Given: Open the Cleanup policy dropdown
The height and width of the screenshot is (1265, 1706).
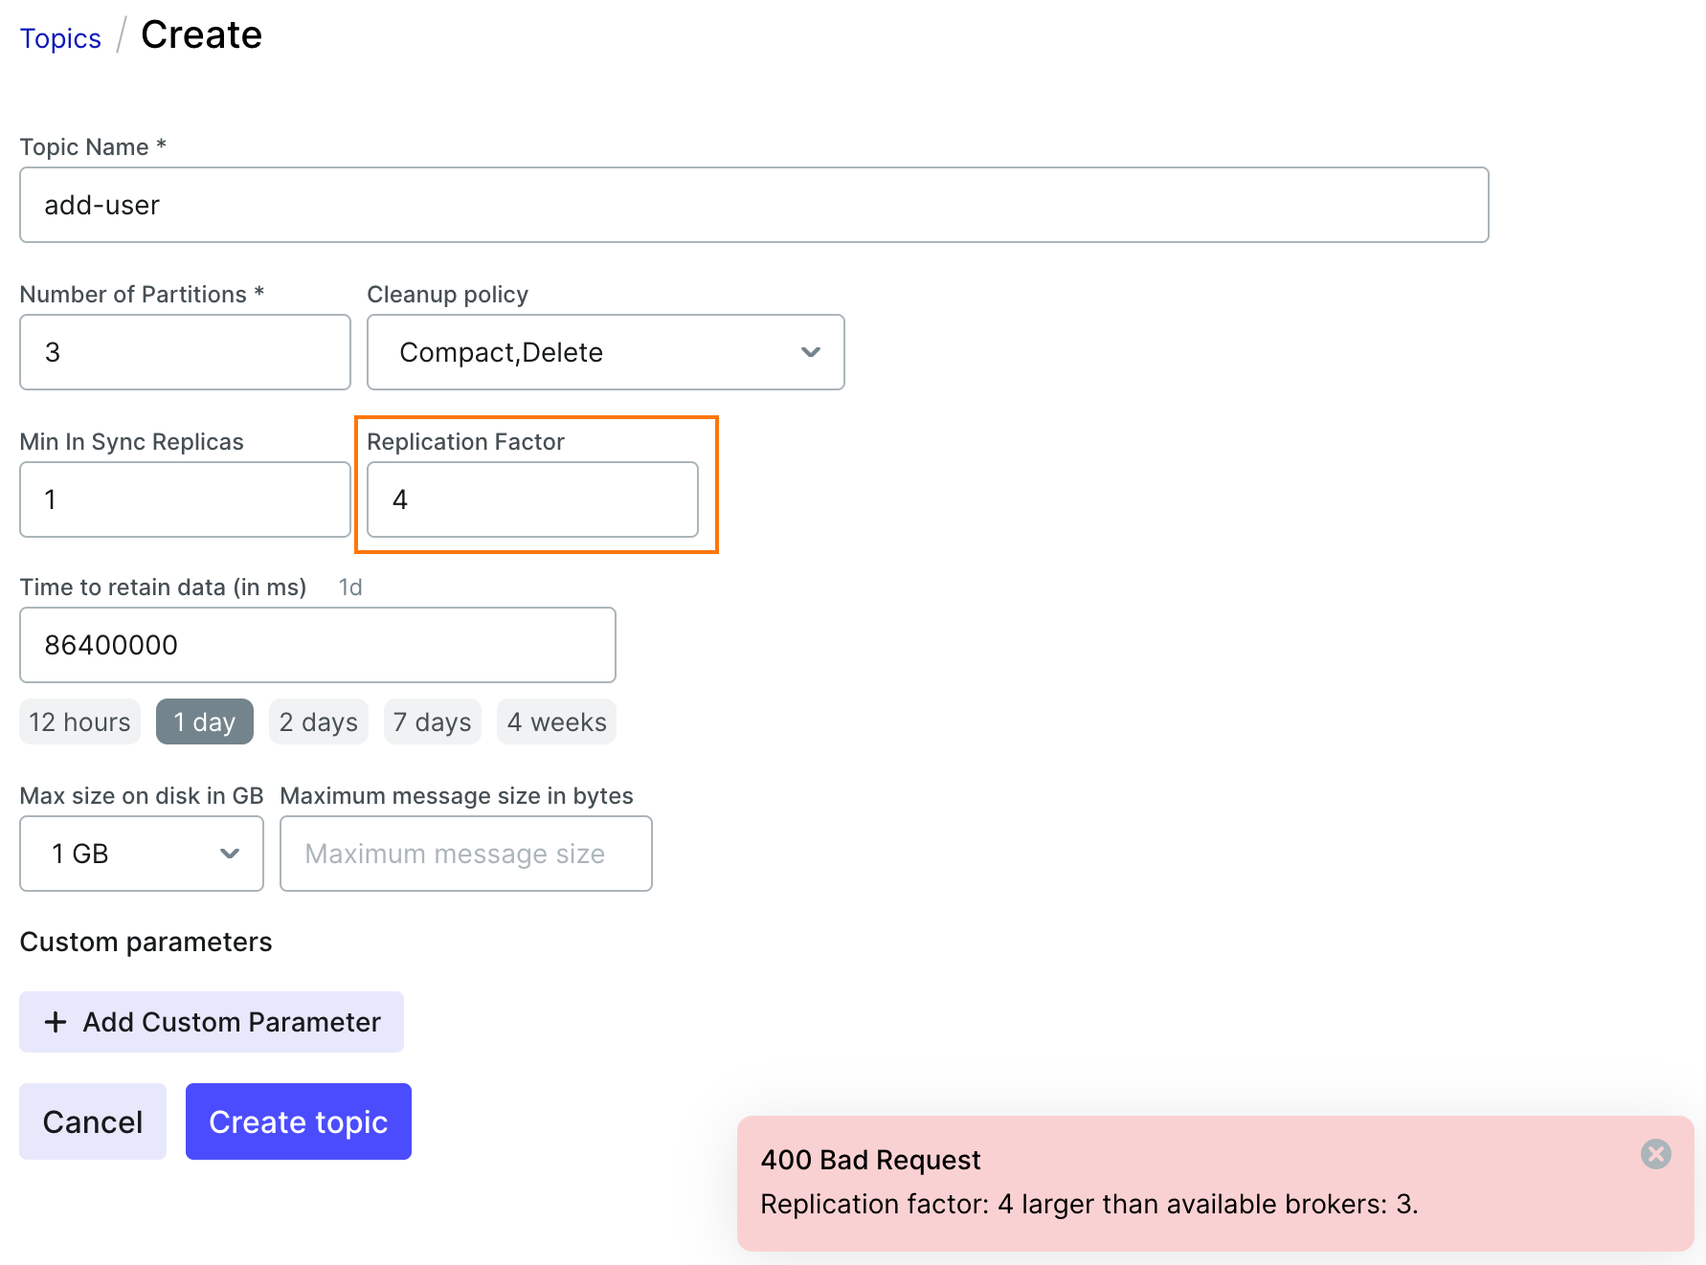Looking at the screenshot, I should [x=604, y=352].
